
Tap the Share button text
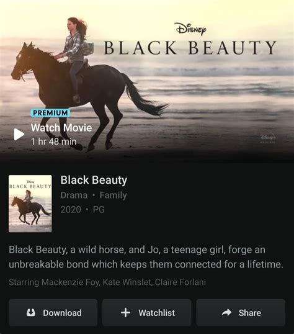[250, 313]
